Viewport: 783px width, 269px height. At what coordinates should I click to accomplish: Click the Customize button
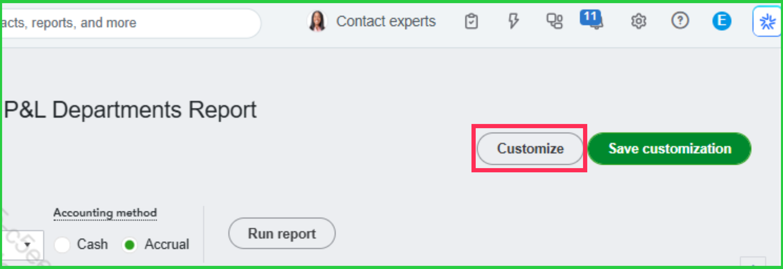530,149
